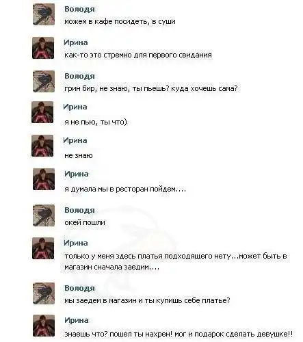This screenshot has height=342, width=303.
Task: Click Володя's avatar beside 'грин бир' message
Action: pyautogui.click(x=44, y=81)
